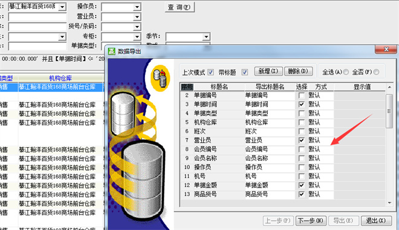This screenshot has height=230, width=399.
Task: Select the 全选 radio button
Action: [x=346, y=73]
